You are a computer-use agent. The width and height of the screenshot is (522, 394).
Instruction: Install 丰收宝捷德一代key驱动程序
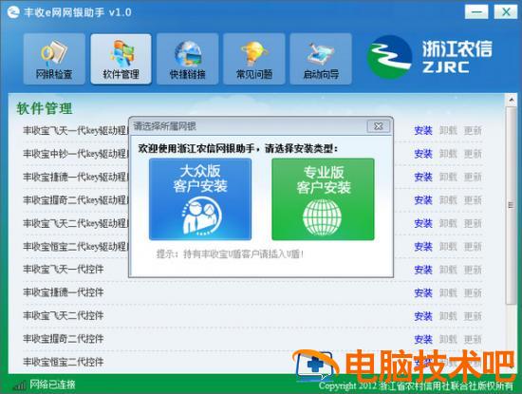tap(423, 177)
